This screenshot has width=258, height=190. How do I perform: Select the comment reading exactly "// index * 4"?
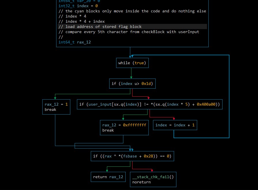(72, 16)
